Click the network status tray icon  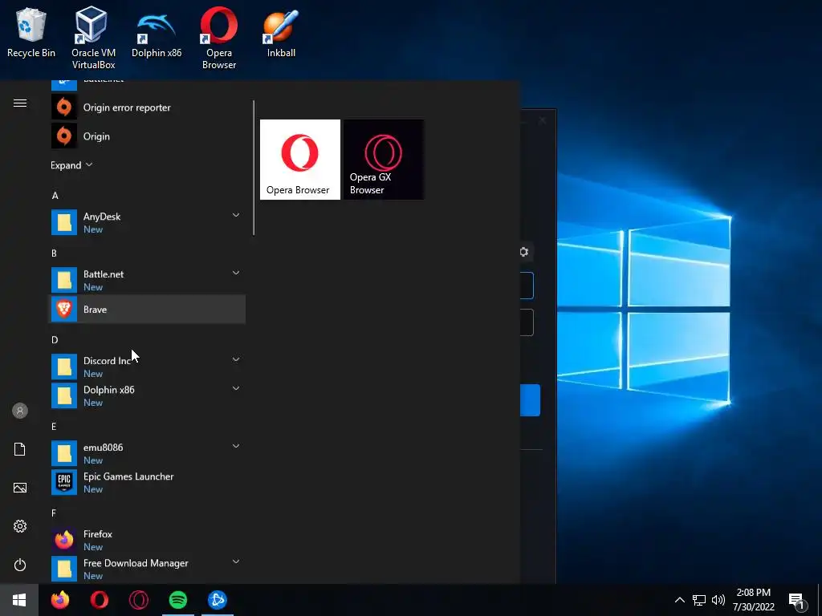pyautogui.click(x=699, y=600)
